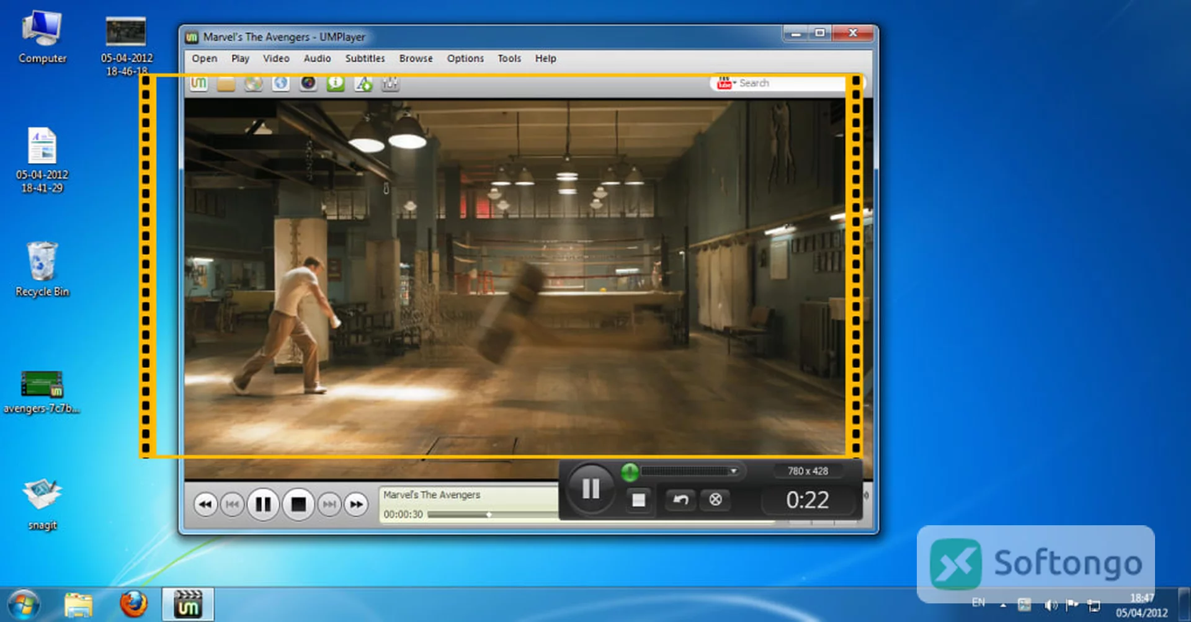
Task: Open file via folder toolbar icon
Action: click(x=226, y=83)
